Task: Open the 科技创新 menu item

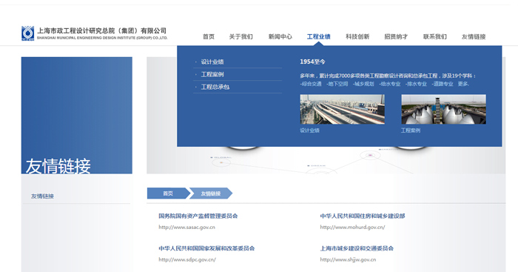Action: (x=357, y=37)
